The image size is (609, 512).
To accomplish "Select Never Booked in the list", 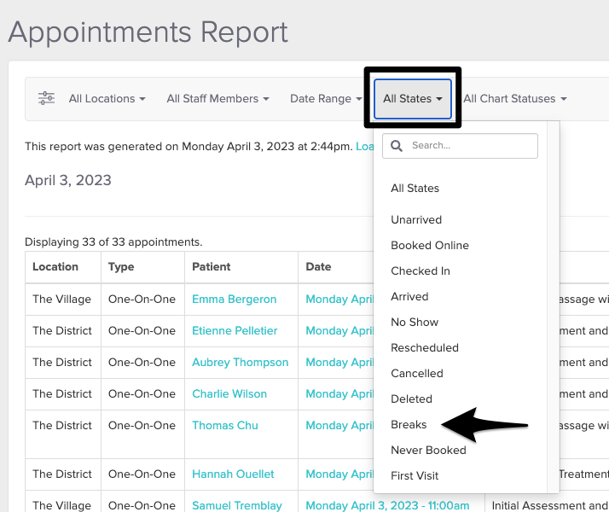I will [x=428, y=450].
